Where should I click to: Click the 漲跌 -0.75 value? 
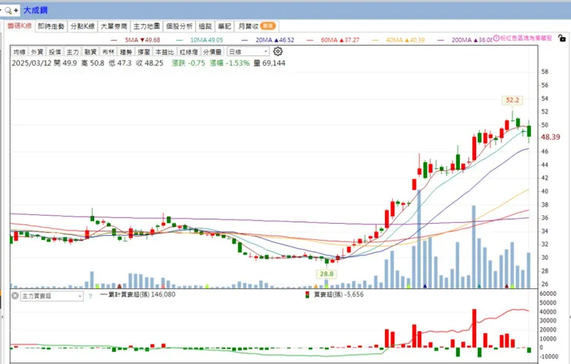(x=188, y=63)
